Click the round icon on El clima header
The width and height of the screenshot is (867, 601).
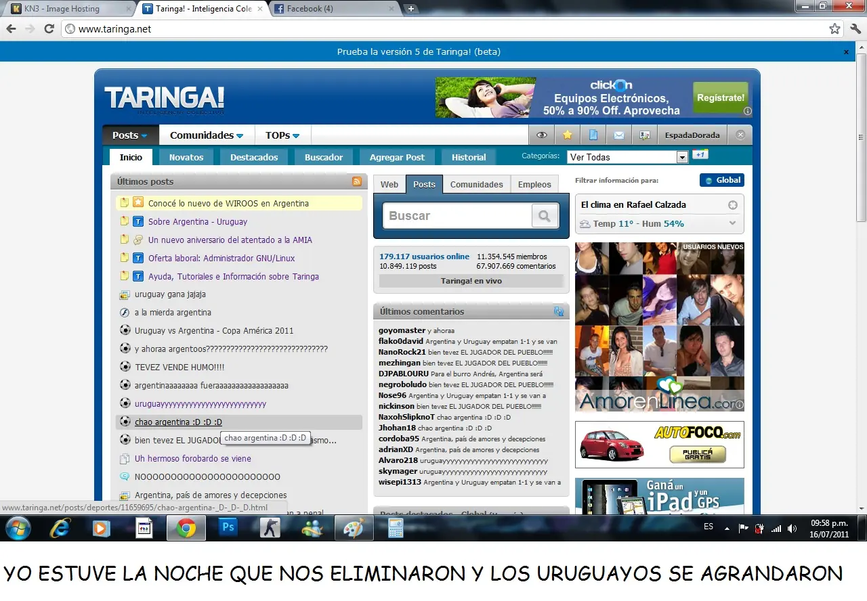click(733, 204)
